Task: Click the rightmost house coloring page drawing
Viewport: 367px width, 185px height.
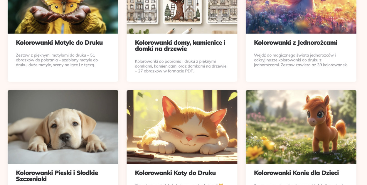Action: click(x=222, y=11)
